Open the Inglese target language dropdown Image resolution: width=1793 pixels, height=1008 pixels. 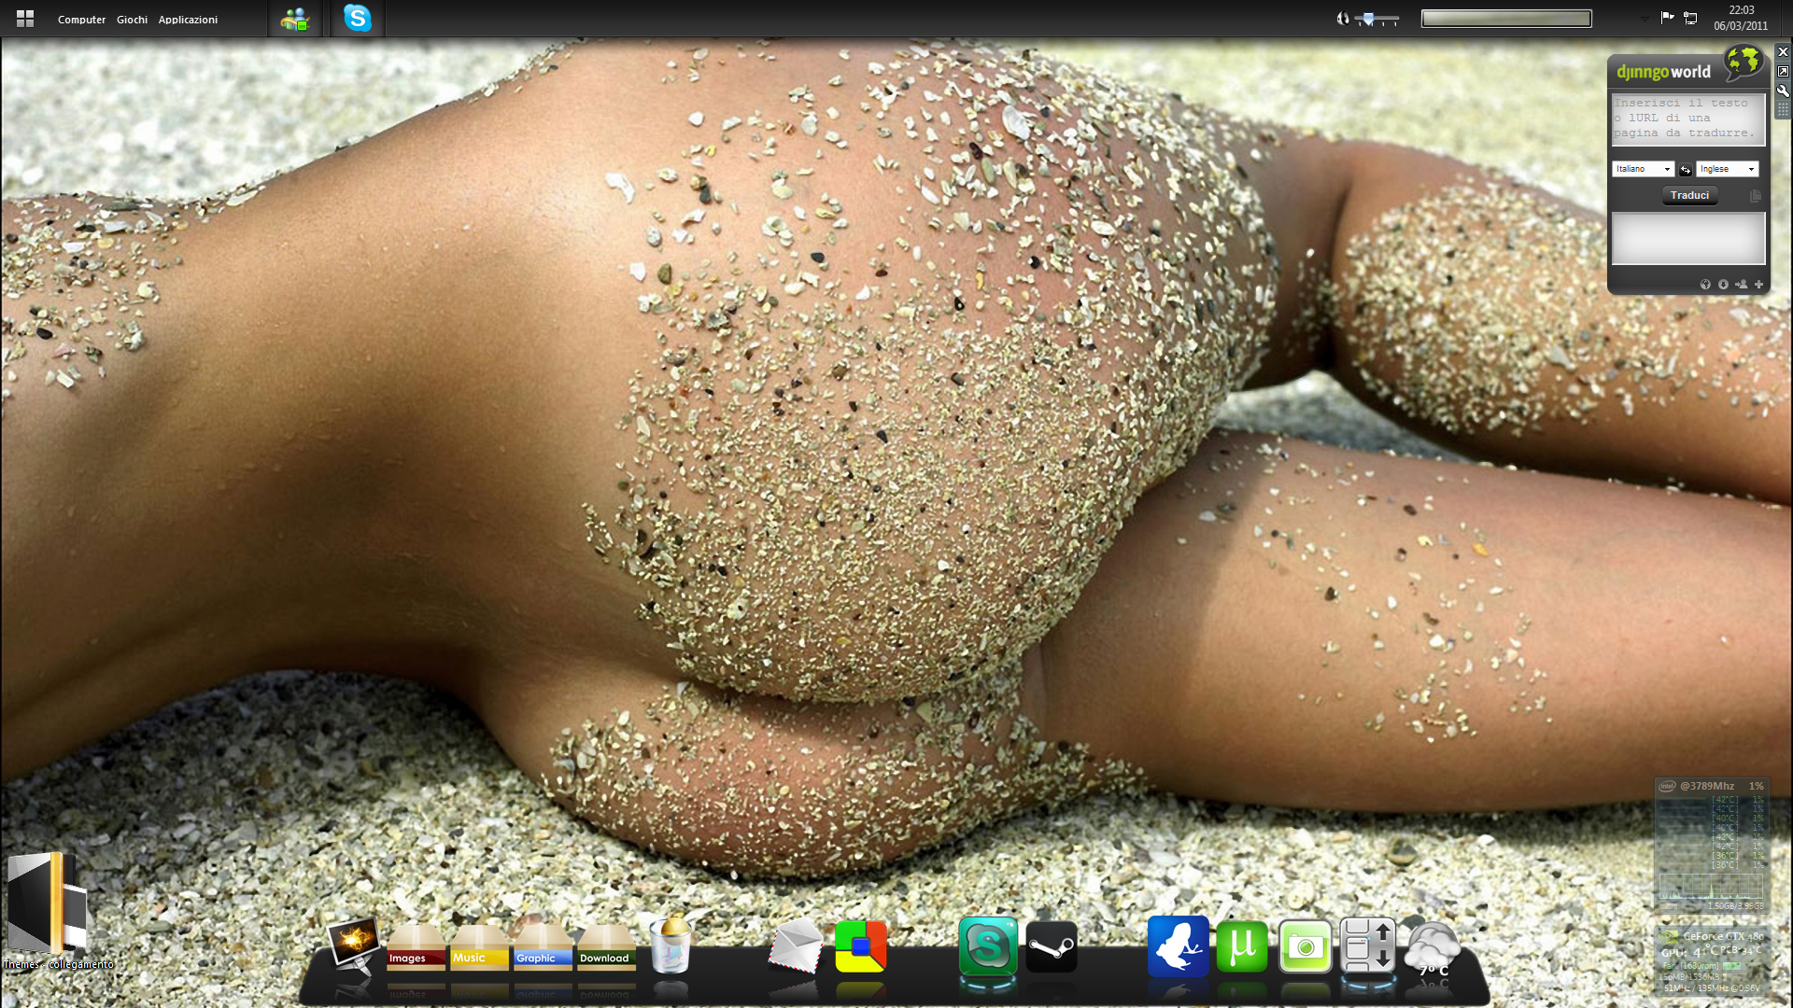pos(1727,169)
